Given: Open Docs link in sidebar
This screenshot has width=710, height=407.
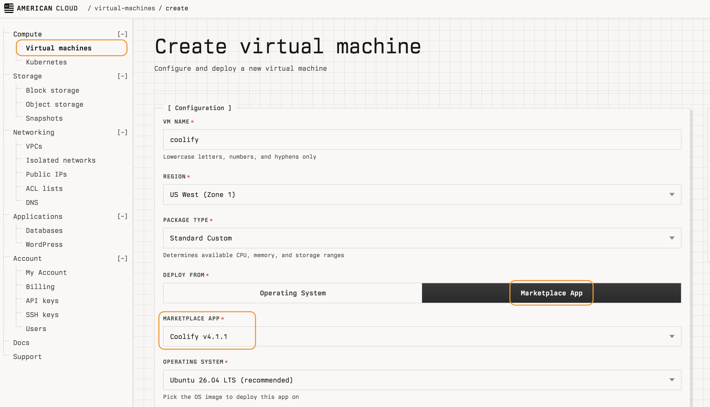Looking at the screenshot, I should [x=21, y=343].
